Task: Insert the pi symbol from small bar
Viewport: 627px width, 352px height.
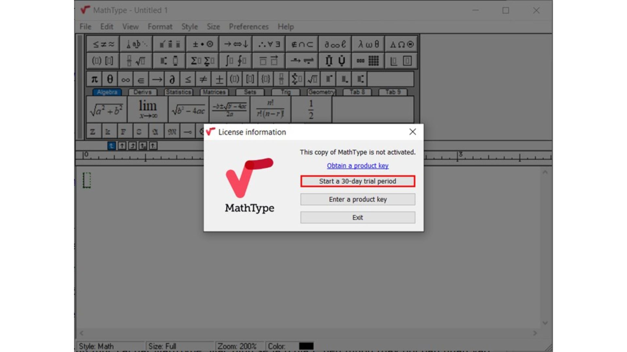Action: [94, 79]
